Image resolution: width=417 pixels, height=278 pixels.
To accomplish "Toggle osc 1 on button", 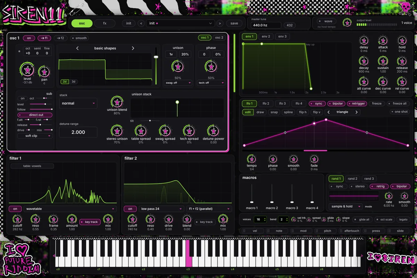I will point(29,38).
